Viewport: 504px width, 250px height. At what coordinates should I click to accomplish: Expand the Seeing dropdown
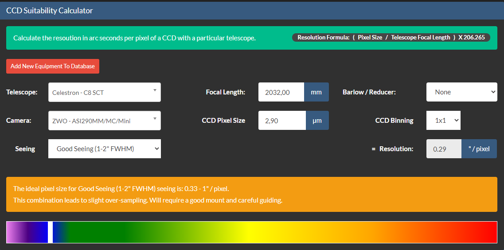tap(104, 149)
